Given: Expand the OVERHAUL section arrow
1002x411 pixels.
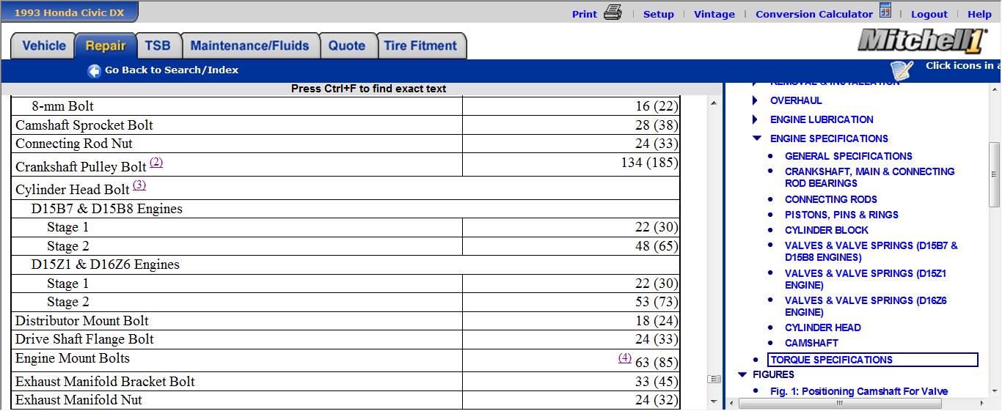Looking at the screenshot, I should pos(756,100).
